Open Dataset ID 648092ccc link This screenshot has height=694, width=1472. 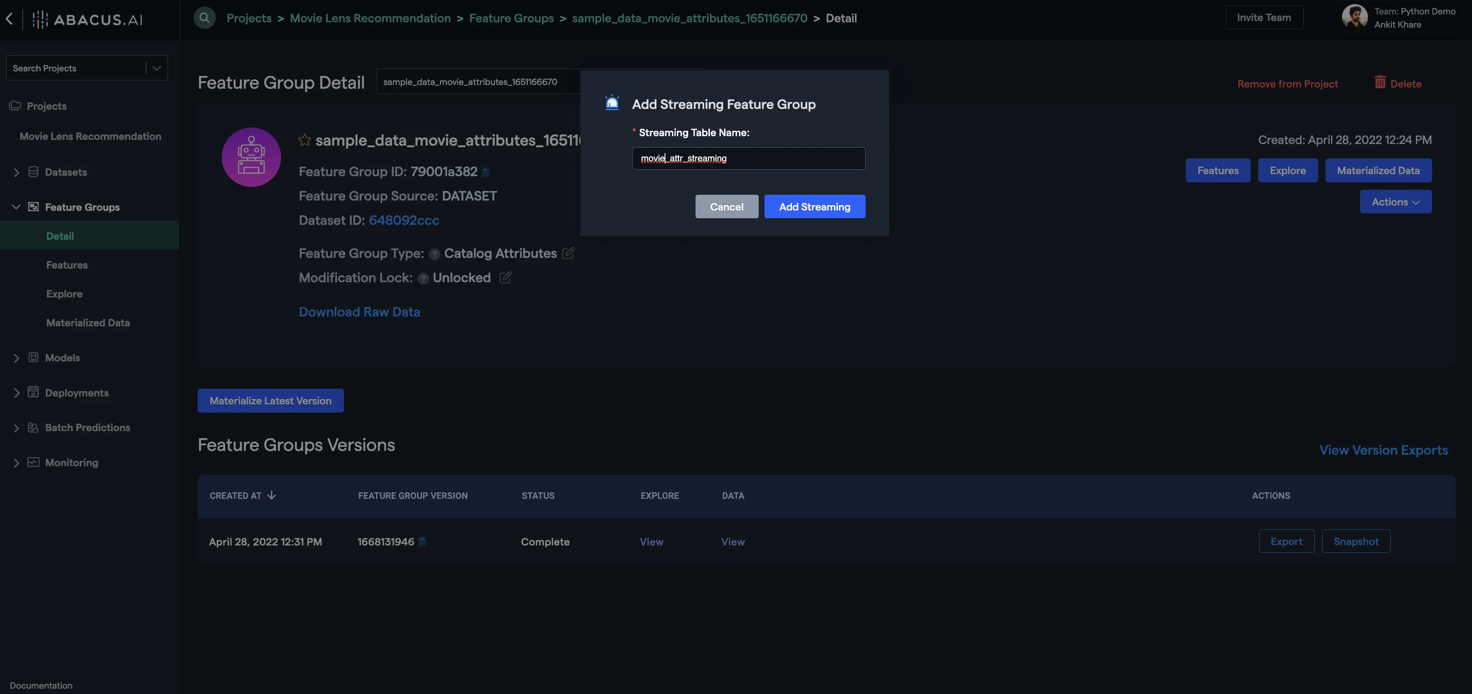click(403, 220)
